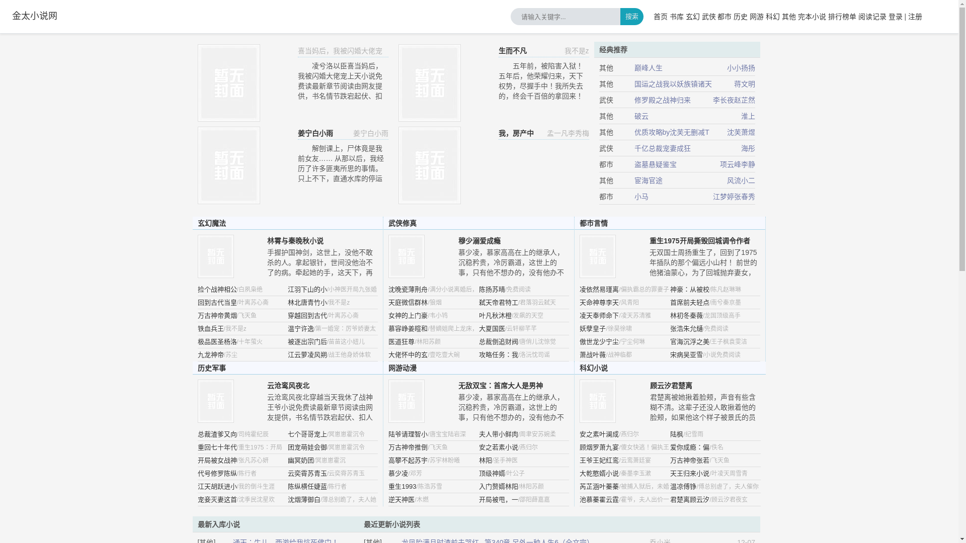Focus the keyword search input field
The height and width of the screenshot is (543, 966).
pyautogui.click(x=566, y=17)
